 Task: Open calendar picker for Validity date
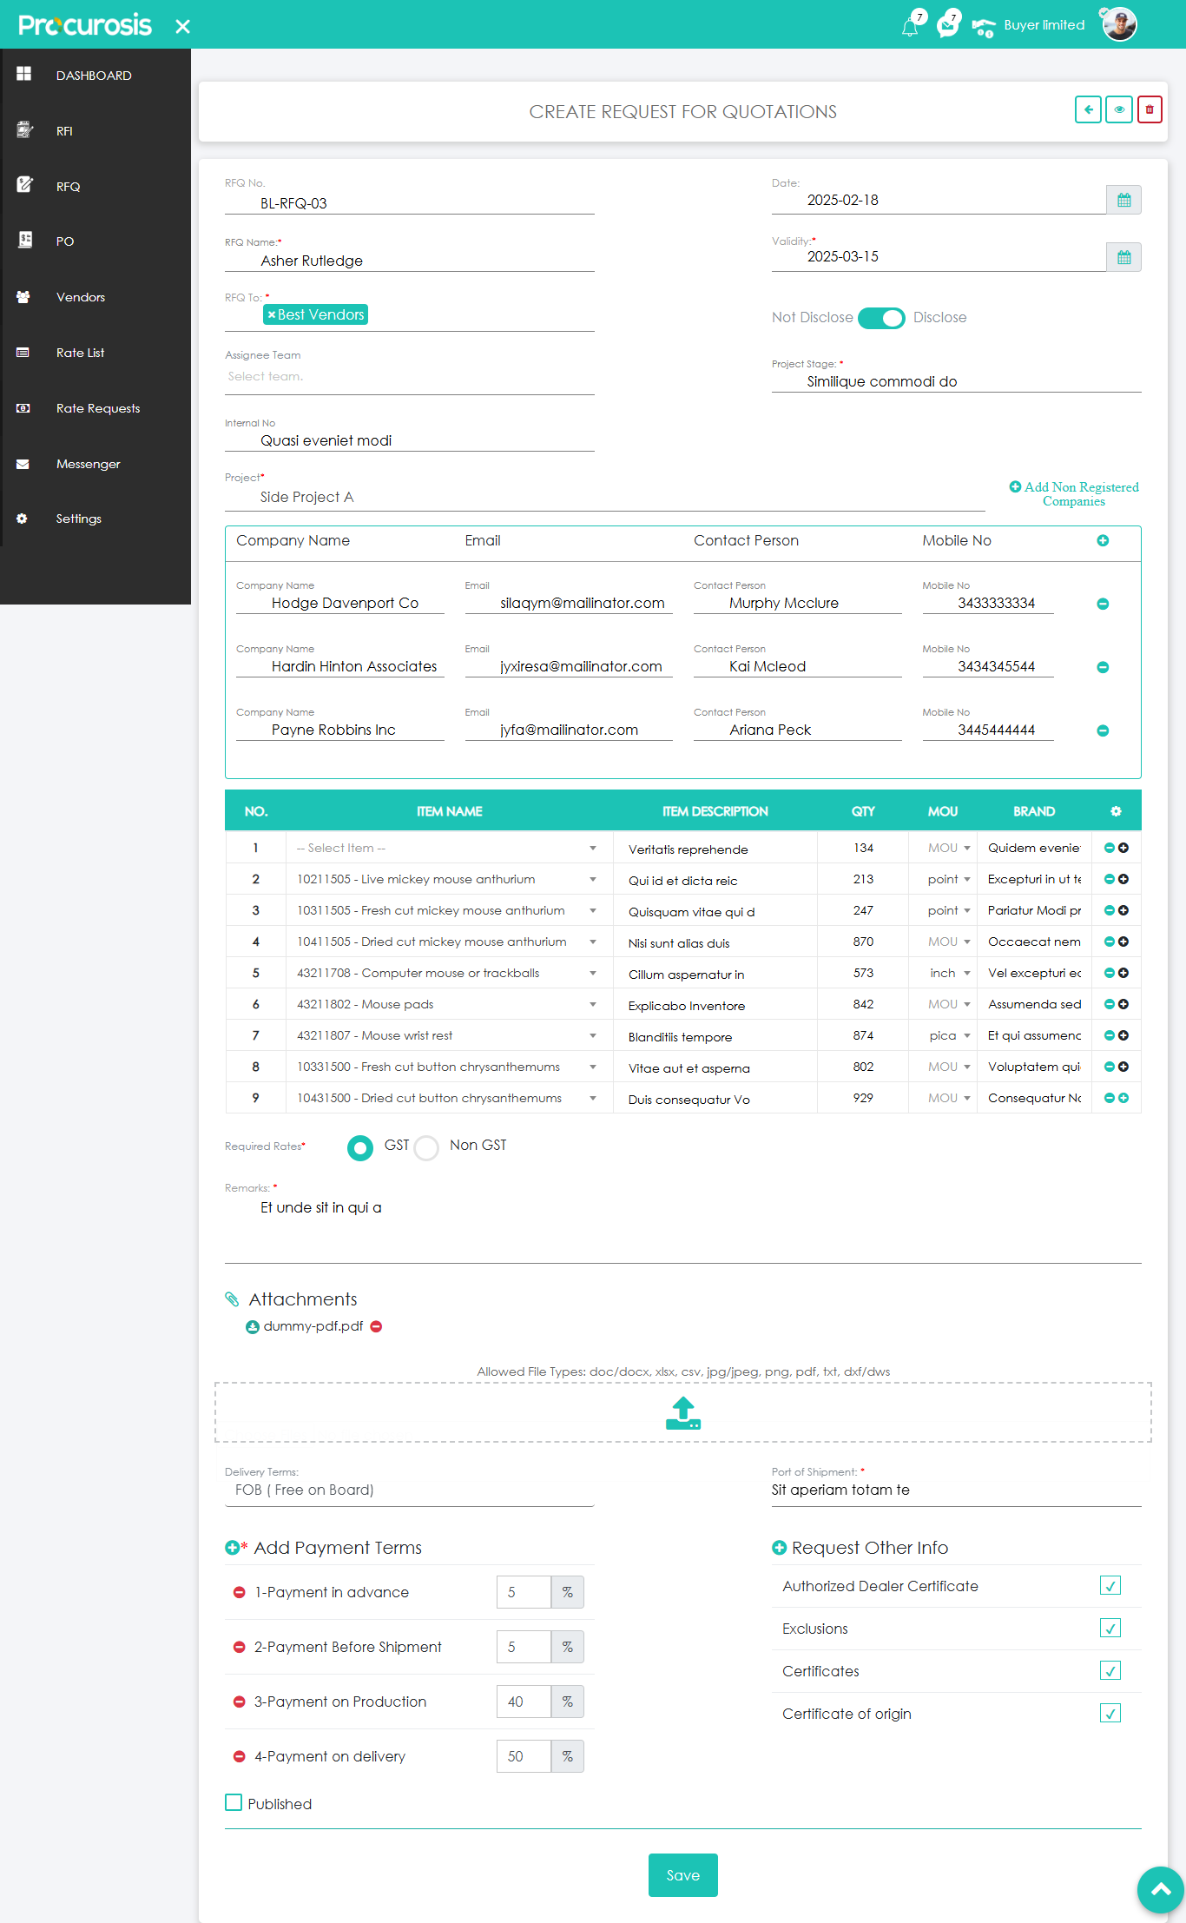(x=1123, y=257)
